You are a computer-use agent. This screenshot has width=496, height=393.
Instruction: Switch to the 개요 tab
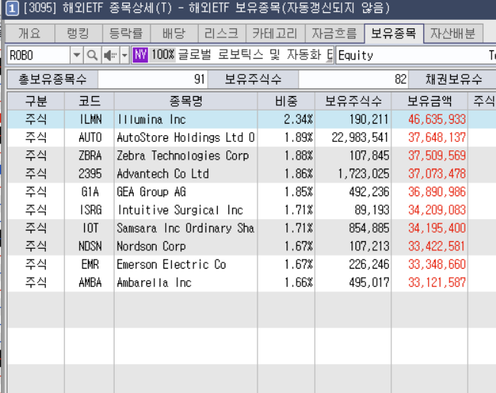[30, 33]
